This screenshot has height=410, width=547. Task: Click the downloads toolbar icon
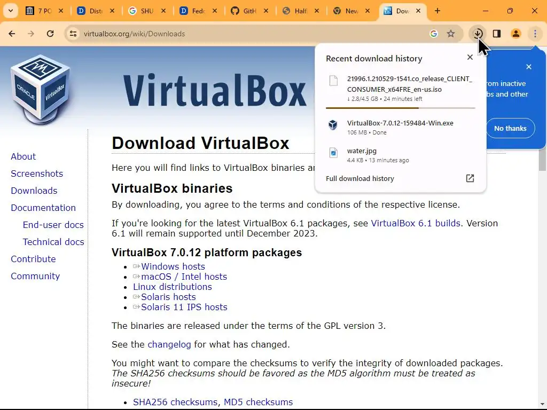(x=478, y=34)
